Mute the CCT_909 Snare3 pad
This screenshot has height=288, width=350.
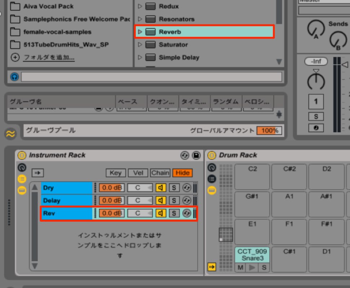coord(240,267)
